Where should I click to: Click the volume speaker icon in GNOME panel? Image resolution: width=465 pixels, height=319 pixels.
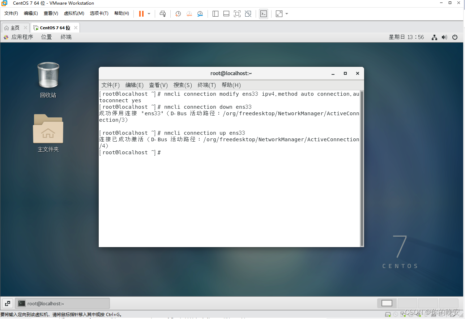tap(444, 37)
